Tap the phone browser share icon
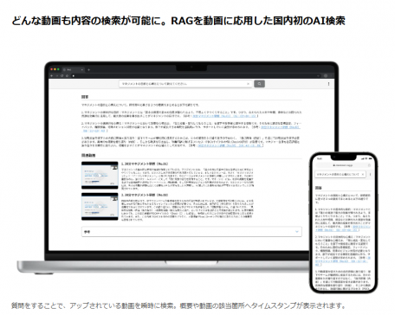The width and height of the screenshot is (395, 315). pyautogui.click(x=369, y=165)
